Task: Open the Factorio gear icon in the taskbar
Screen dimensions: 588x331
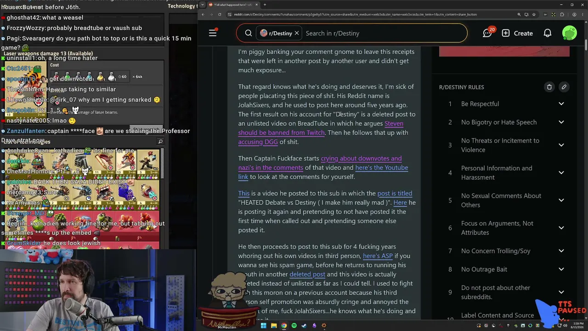Action: [x=324, y=326]
